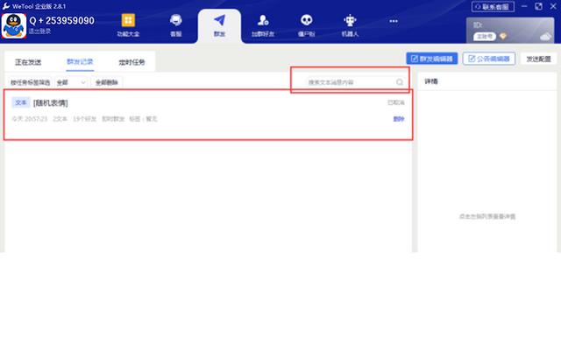
Task: Click the 全部删除 button
Action: point(107,82)
